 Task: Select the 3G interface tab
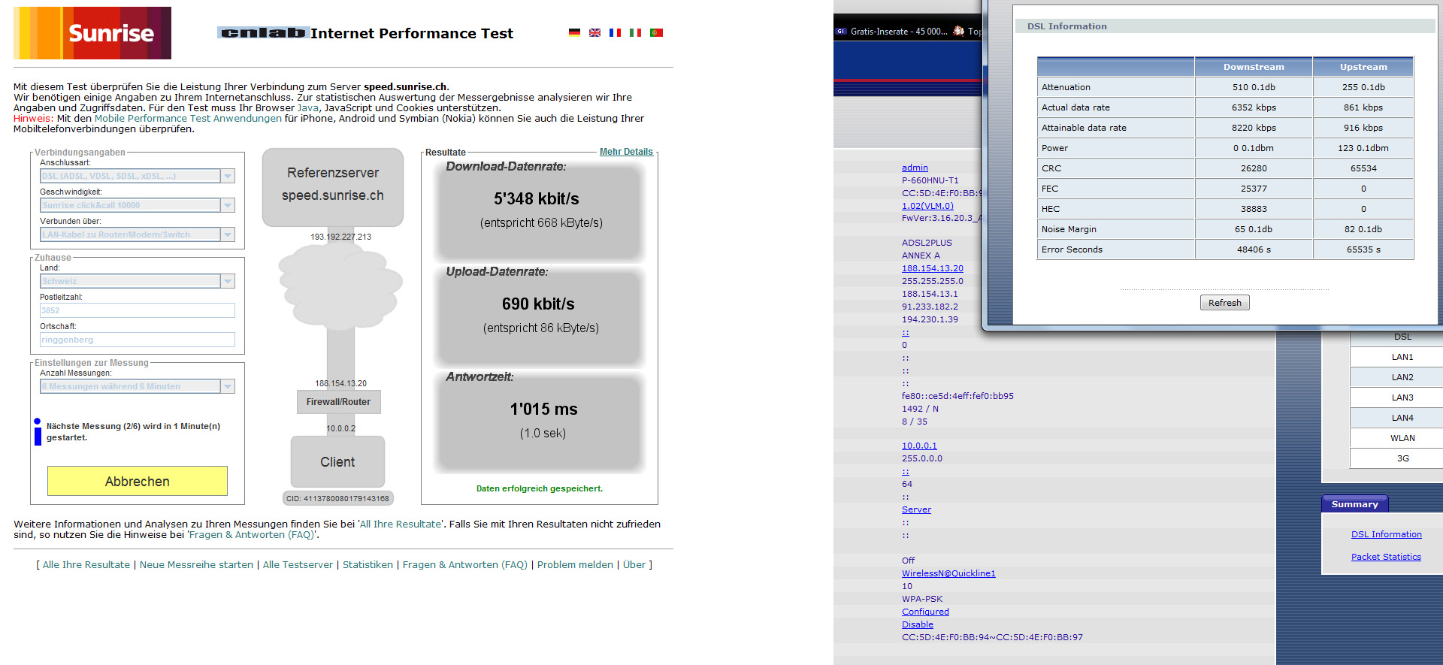(x=1396, y=458)
